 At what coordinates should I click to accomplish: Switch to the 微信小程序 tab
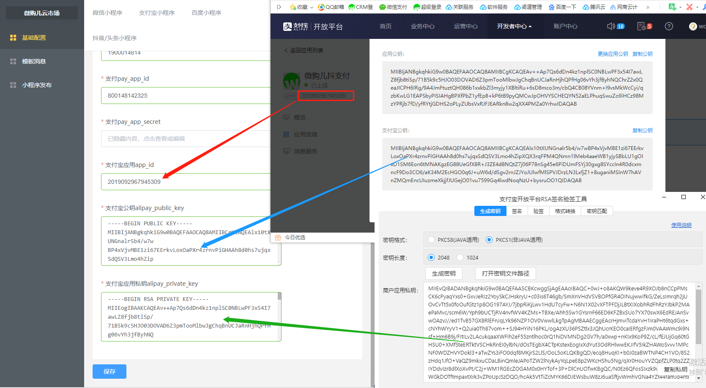click(x=107, y=13)
